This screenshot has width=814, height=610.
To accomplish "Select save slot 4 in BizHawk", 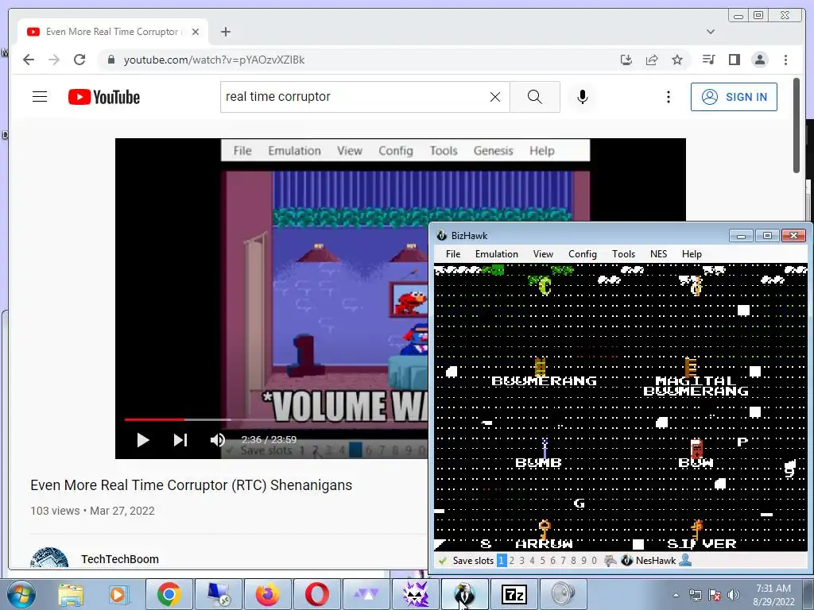I will click(532, 561).
